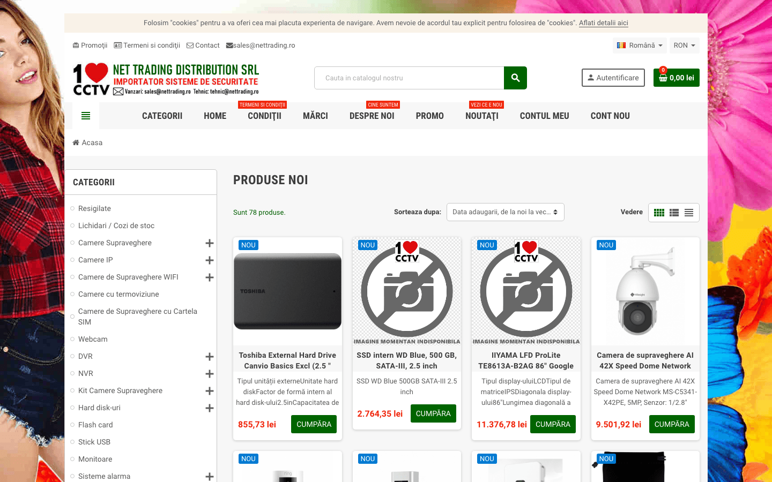Open Sisteme alarma category
Viewport: 772px width, 482px height.
[x=104, y=476]
